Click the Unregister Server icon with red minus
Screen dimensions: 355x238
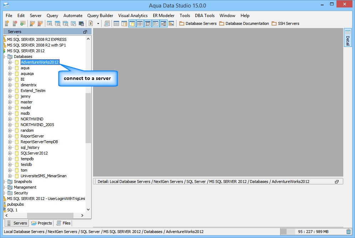point(15,23)
